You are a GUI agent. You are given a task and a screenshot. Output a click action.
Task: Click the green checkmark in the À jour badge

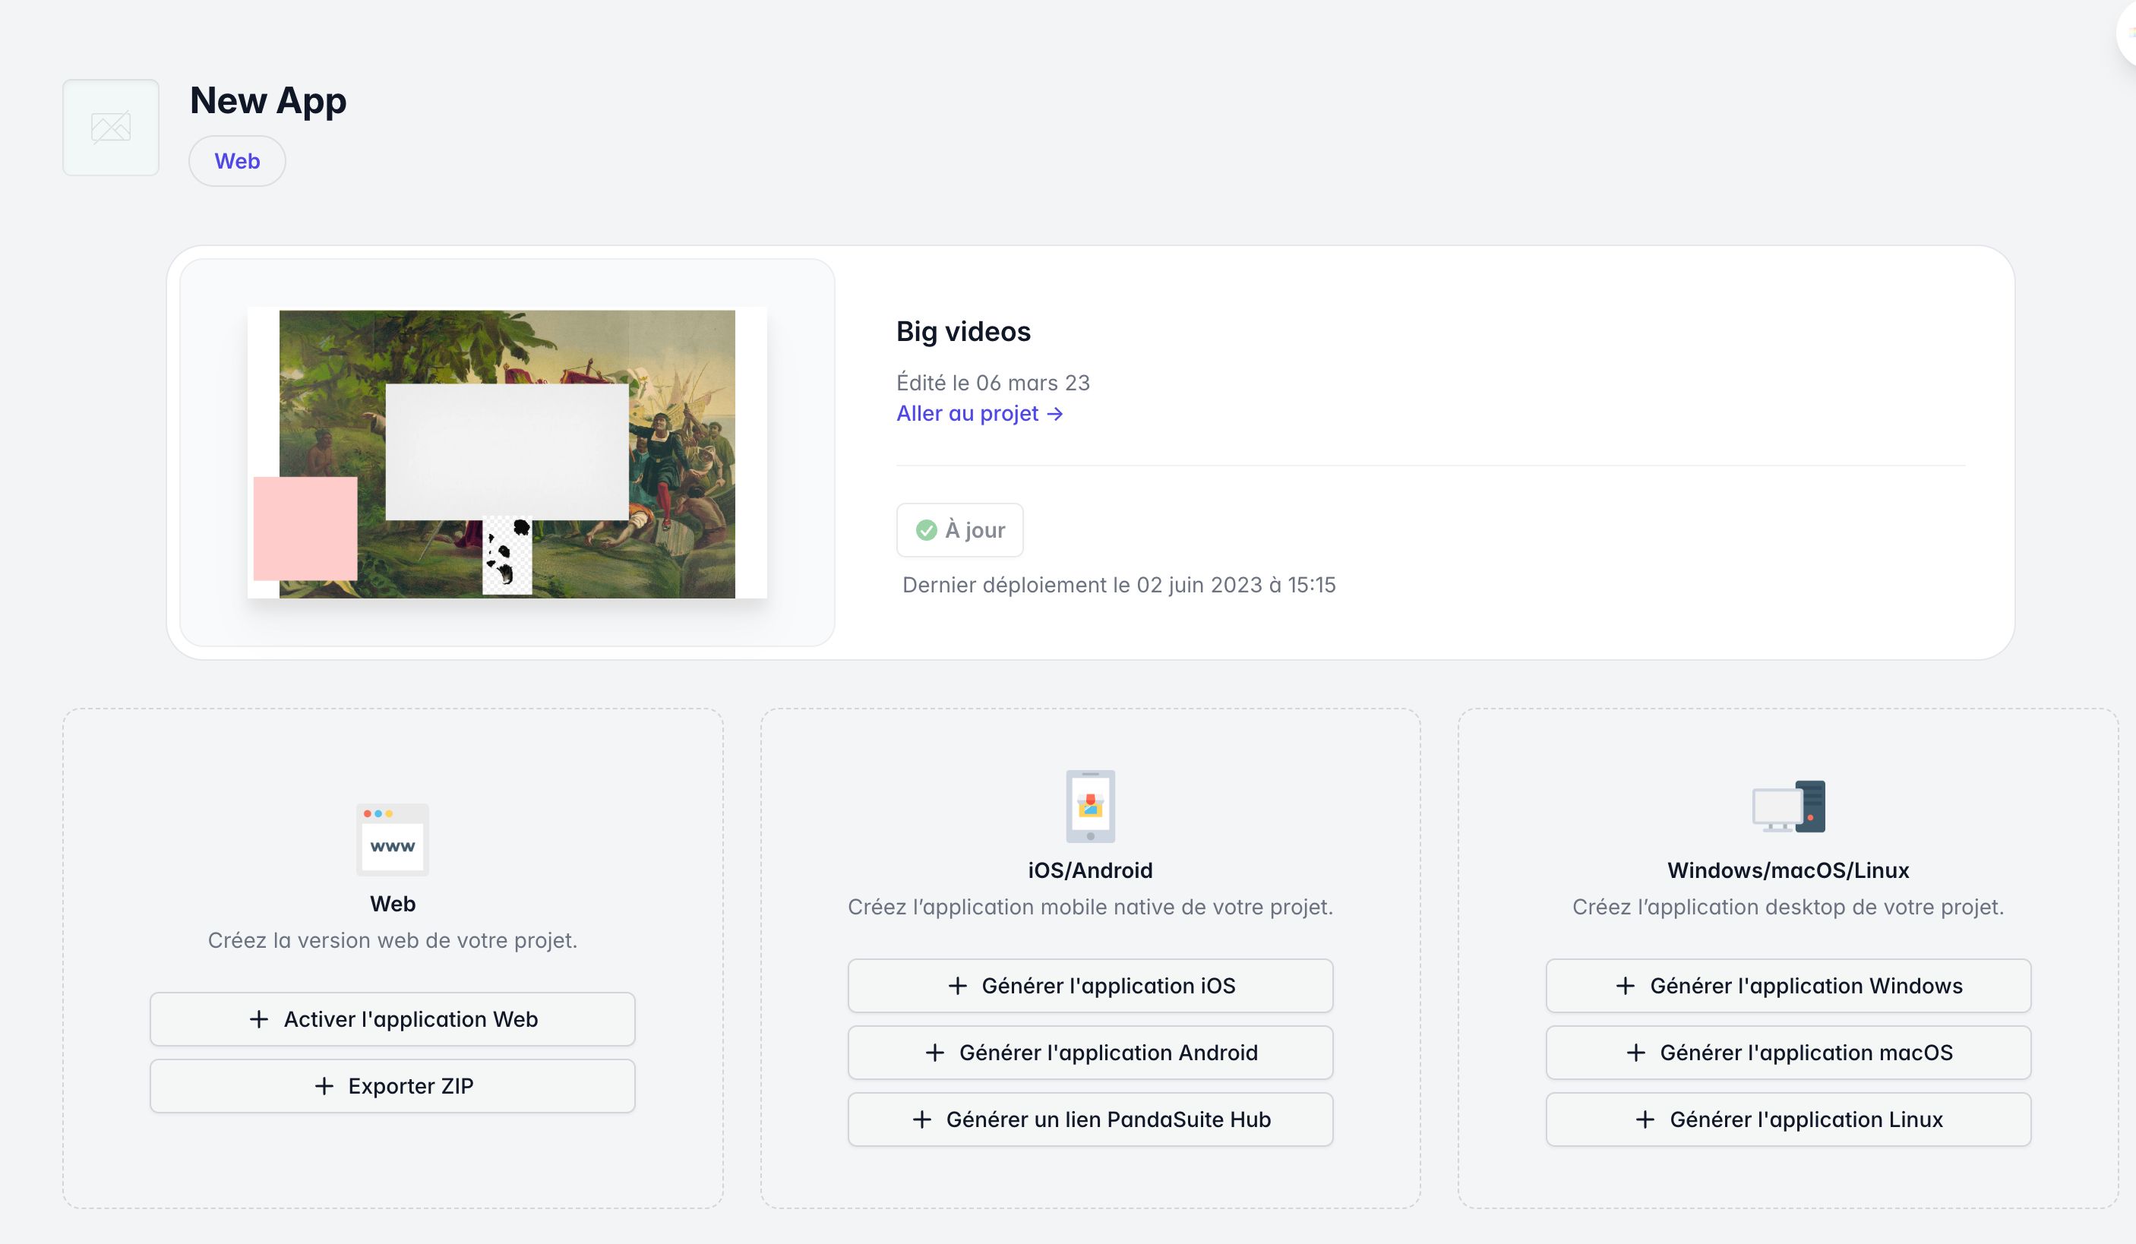[x=926, y=529]
